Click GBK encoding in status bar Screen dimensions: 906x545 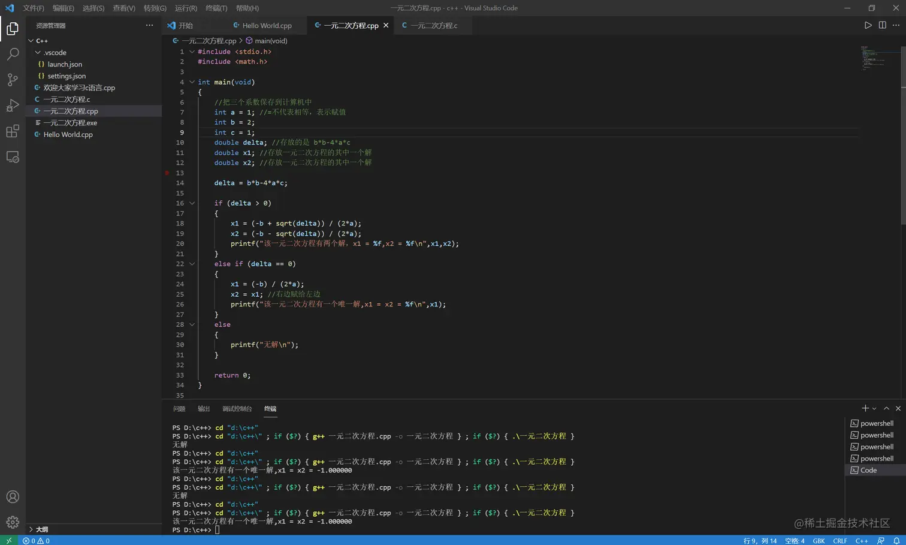pos(819,541)
